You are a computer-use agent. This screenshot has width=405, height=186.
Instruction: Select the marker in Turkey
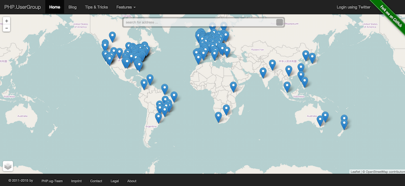tap(227, 52)
